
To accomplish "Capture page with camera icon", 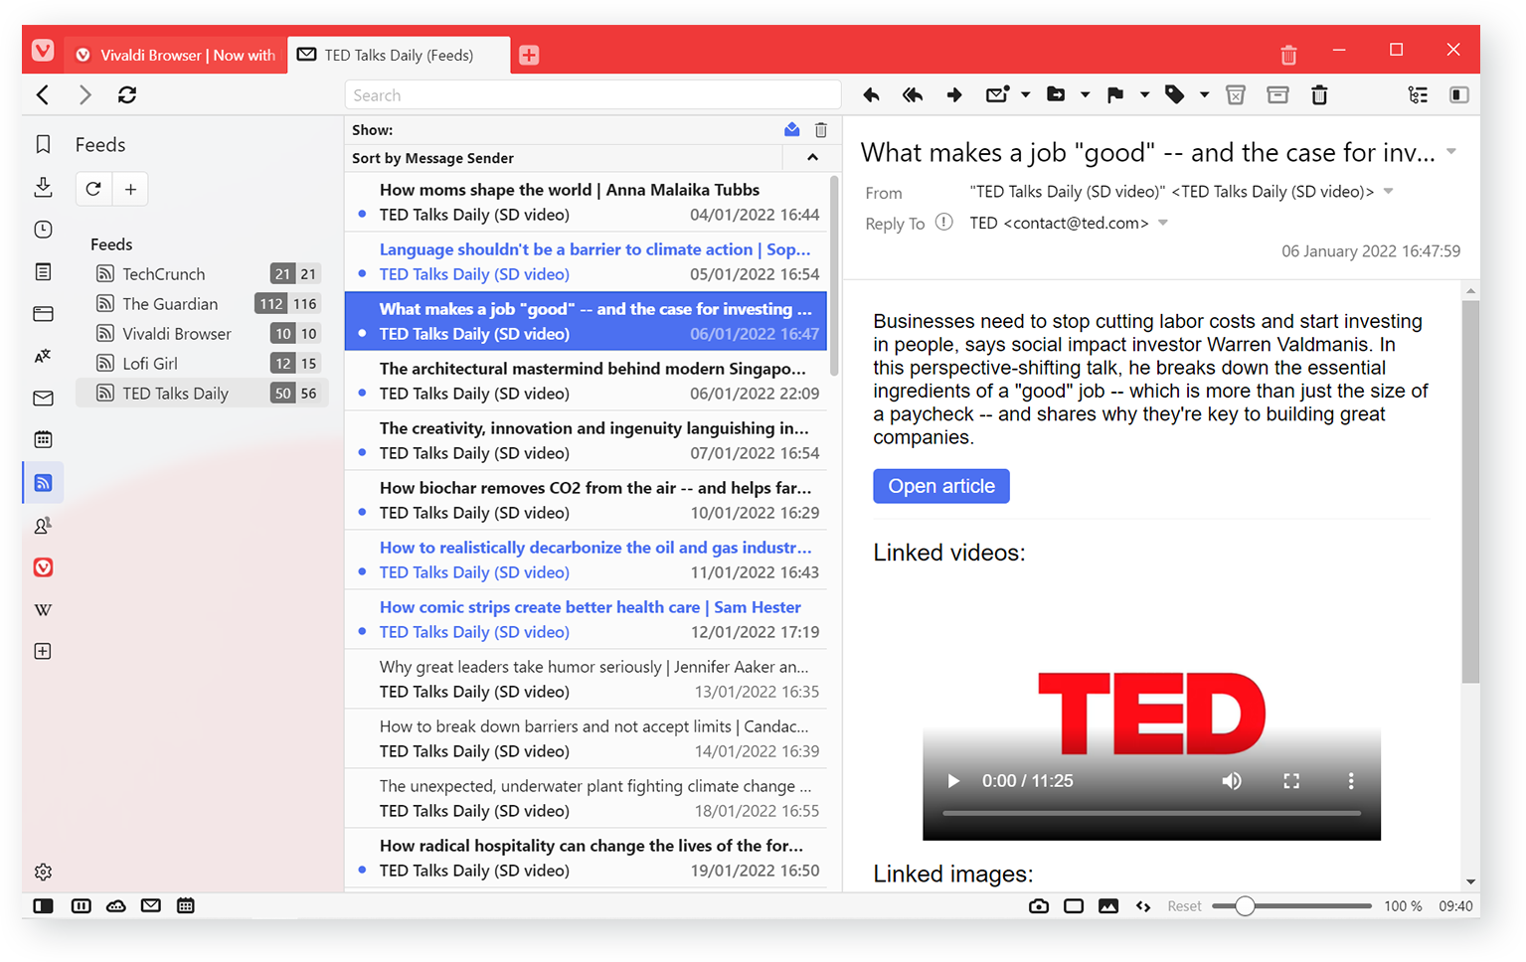I will click(x=1039, y=906).
